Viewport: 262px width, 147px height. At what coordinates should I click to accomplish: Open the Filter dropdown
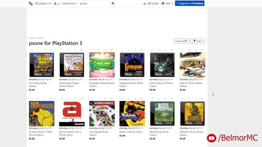(x=199, y=41)
